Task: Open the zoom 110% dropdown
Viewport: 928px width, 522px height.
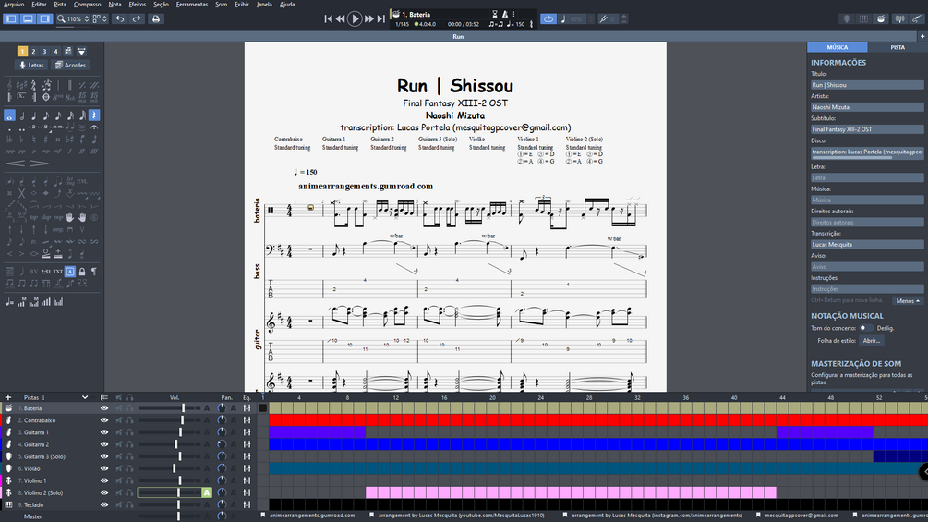Action: (73, 18)
